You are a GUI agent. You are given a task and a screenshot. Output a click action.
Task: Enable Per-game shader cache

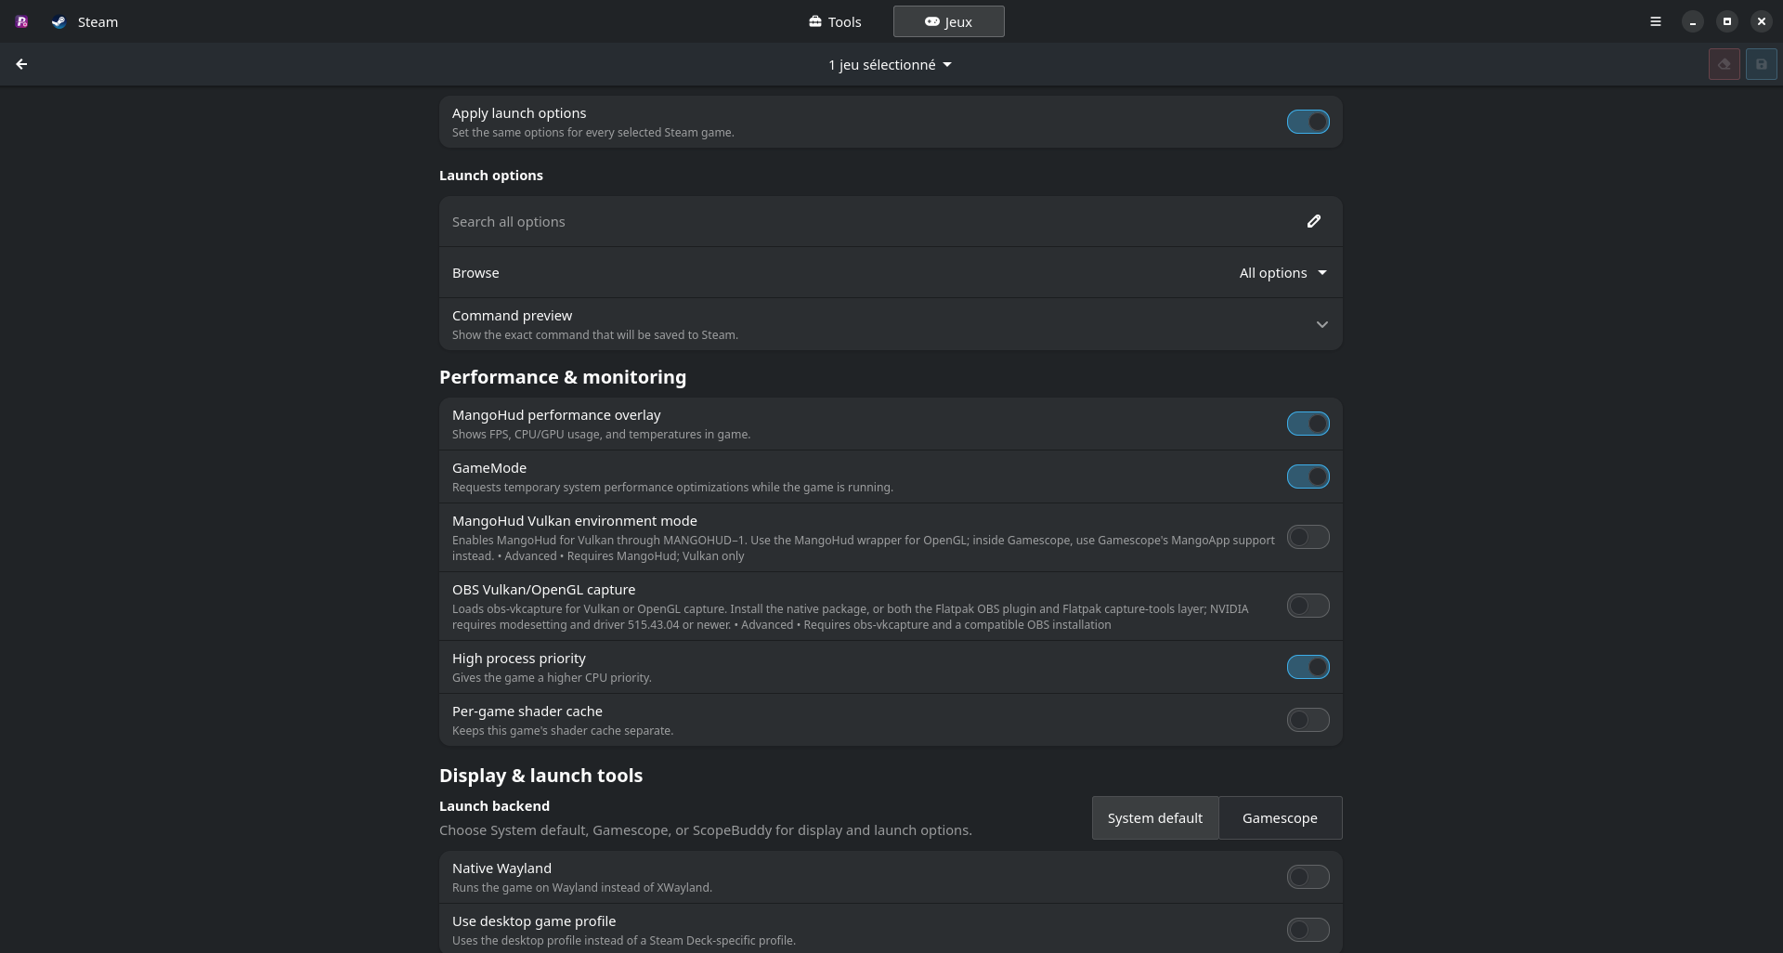(x=1308, y=720)
